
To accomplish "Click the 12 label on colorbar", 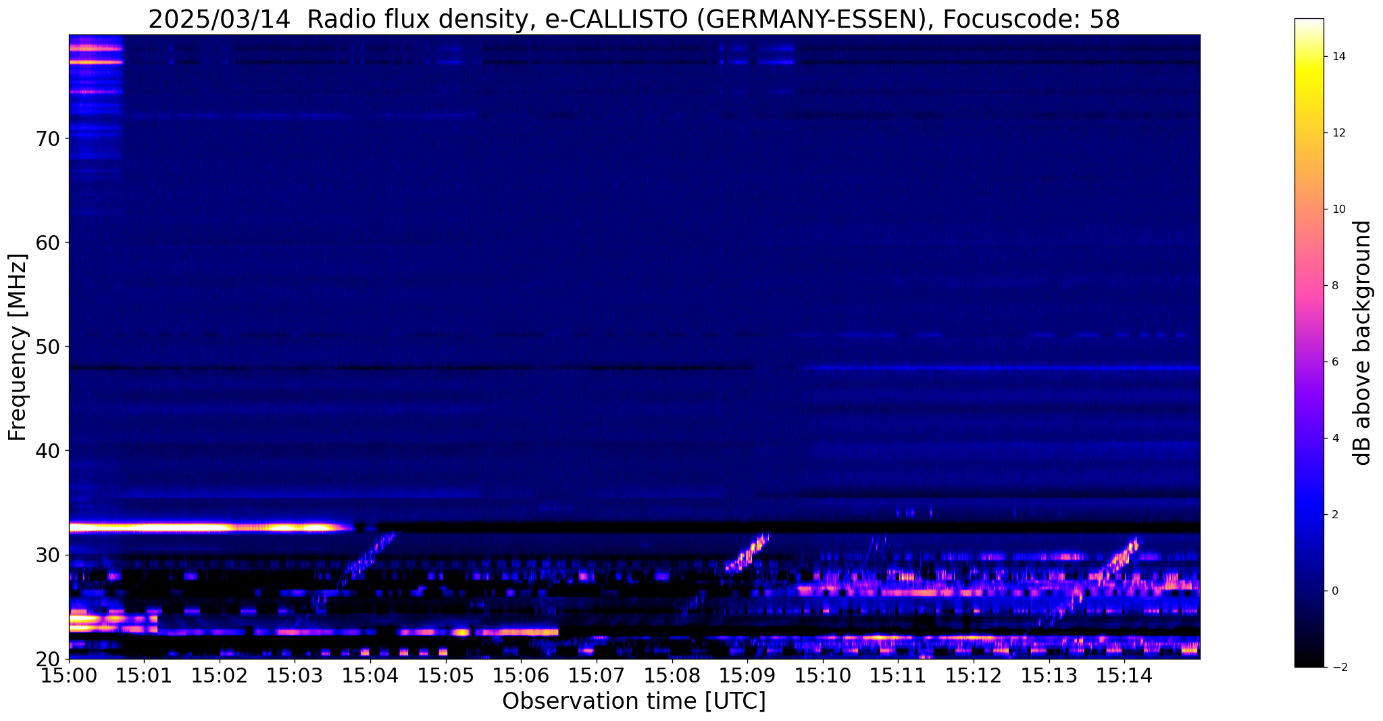I will [1337, 133].
